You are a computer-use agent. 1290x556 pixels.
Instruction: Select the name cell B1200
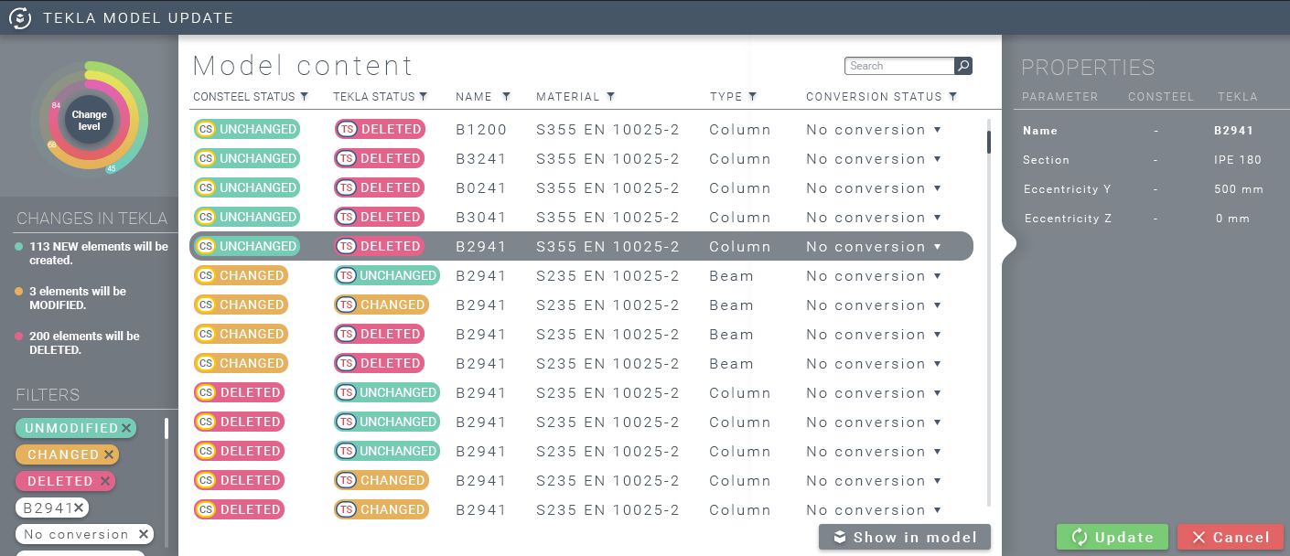pos(481,130)
